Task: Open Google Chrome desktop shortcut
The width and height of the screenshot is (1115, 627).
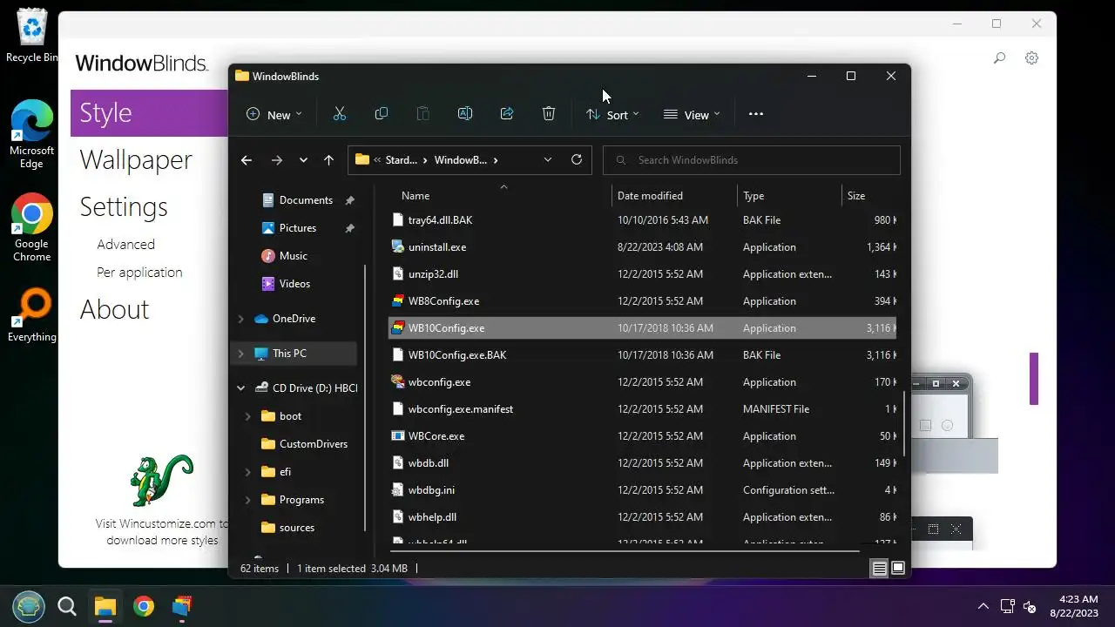Action: coord(32,227)
